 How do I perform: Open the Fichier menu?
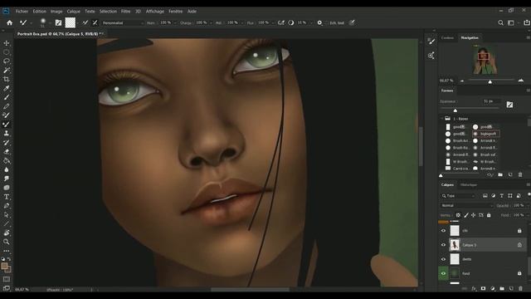(x=22, y=11)
